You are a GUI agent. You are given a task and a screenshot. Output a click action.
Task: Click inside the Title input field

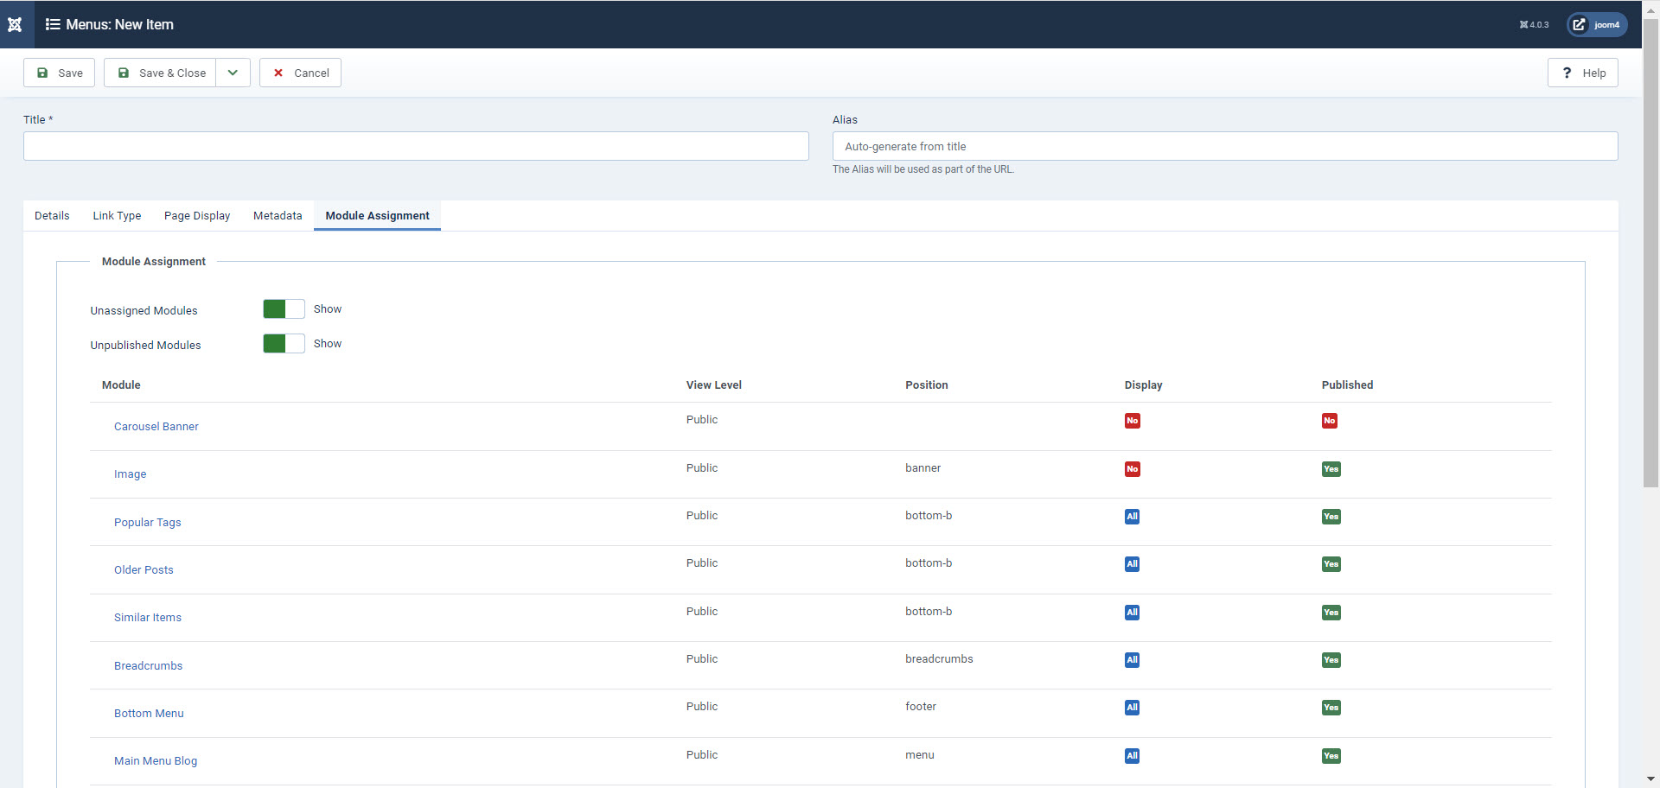tap(415, 145)
